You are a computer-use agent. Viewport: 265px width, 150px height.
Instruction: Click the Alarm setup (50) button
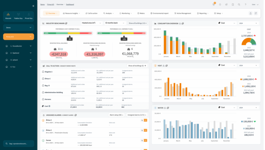tap(116, 115)
